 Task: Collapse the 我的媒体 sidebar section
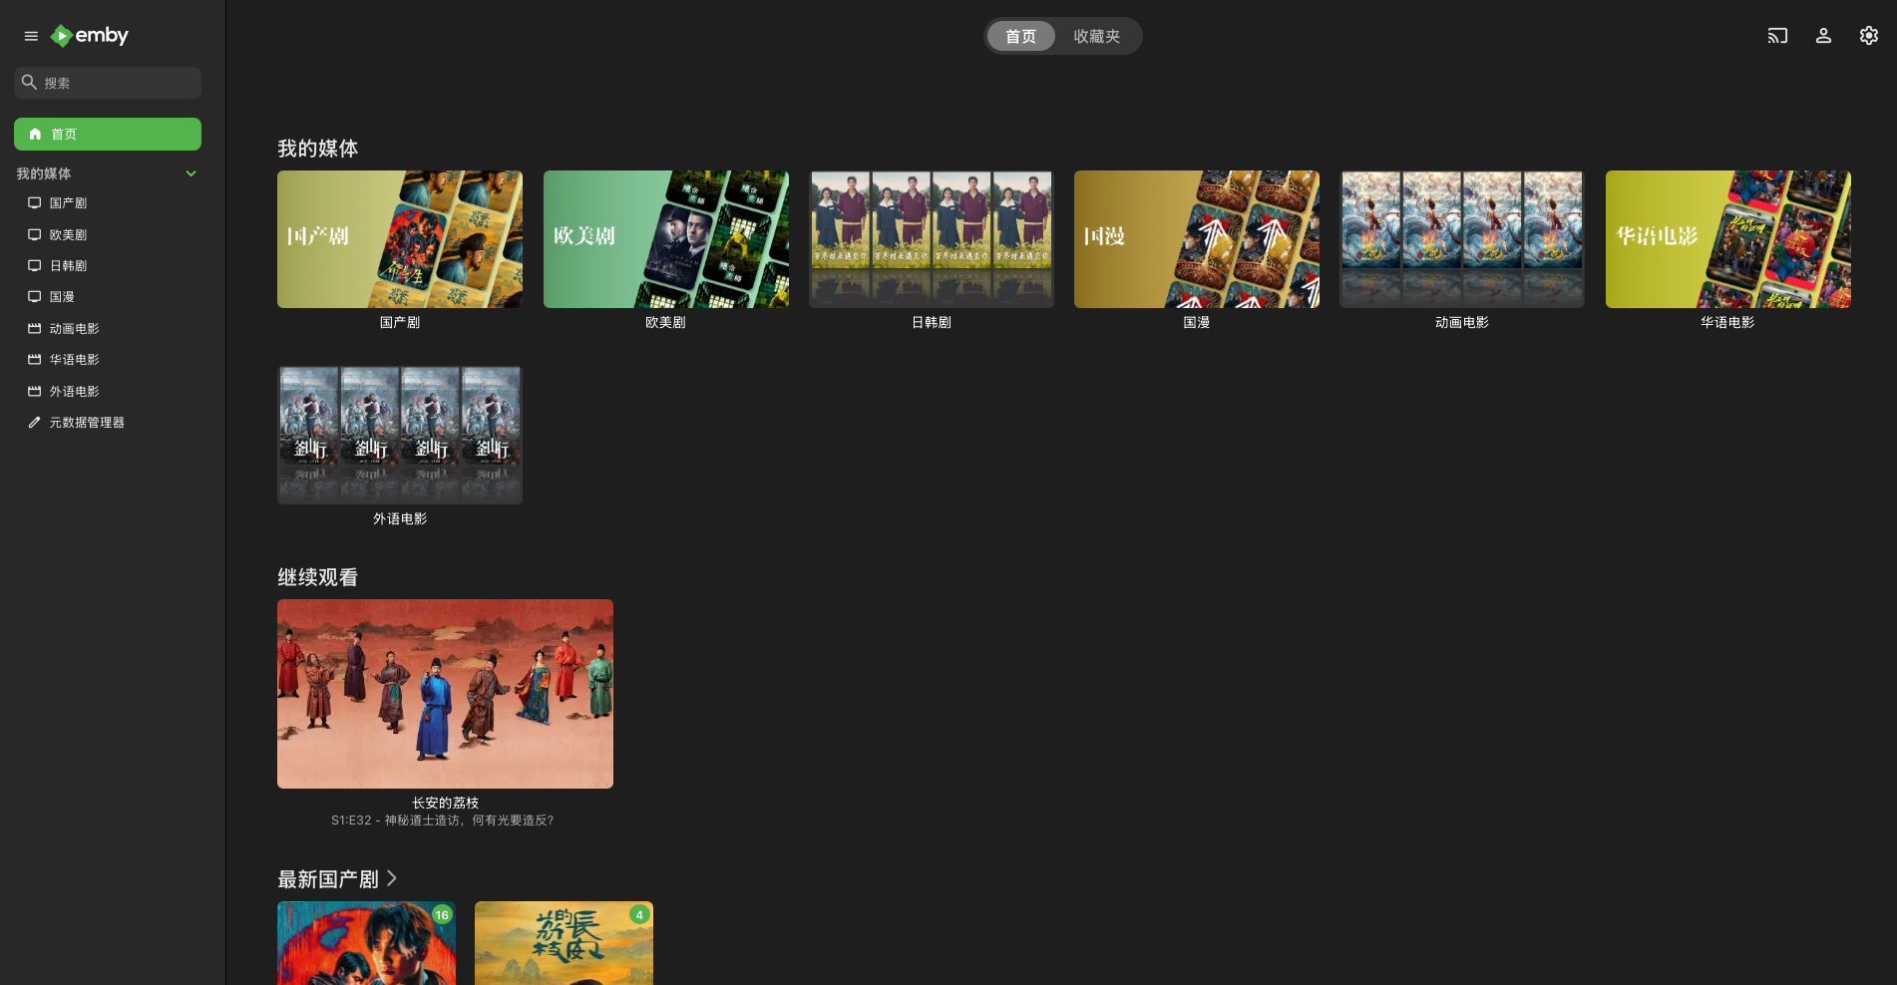tap(190, 173)
